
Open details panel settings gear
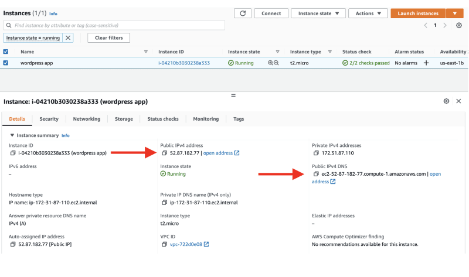[446, 101]
